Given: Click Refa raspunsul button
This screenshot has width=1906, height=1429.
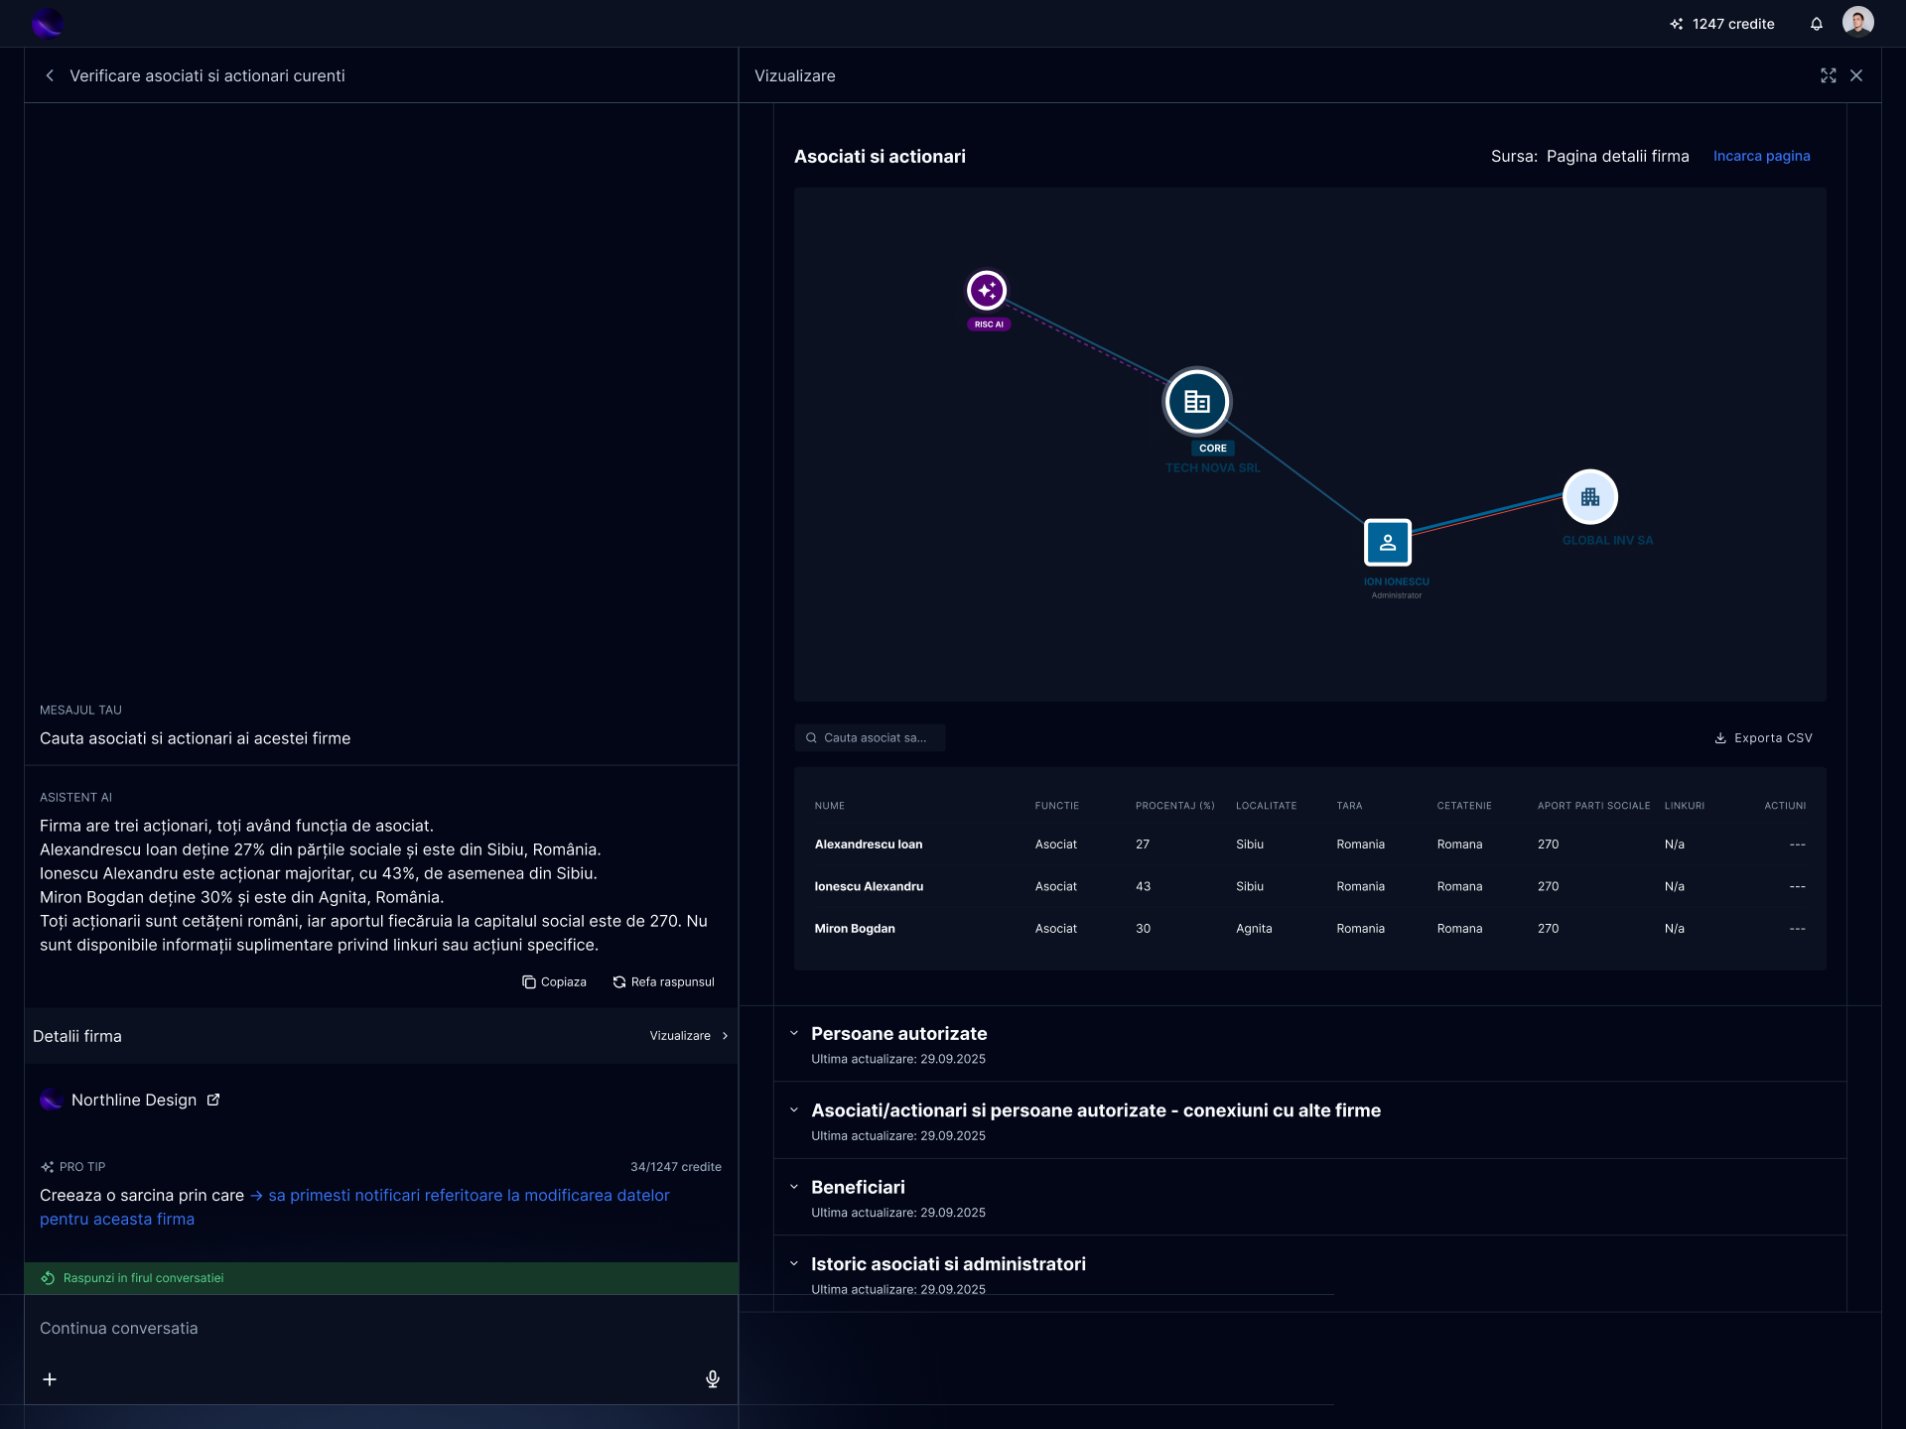Looking at the screenshot, I should [663, 982].
